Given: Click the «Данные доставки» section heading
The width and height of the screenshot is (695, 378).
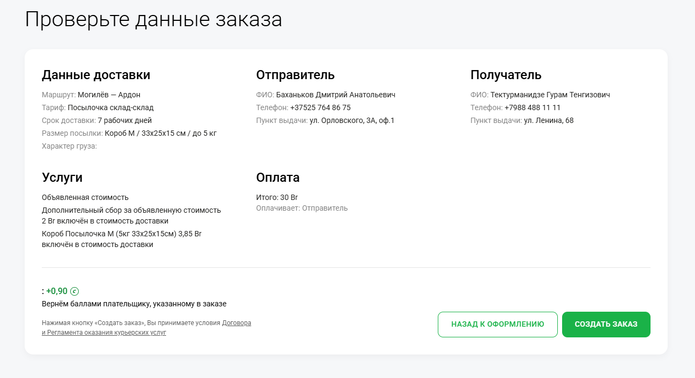Looking at the screenshot, I should click(x=96, y=75).
